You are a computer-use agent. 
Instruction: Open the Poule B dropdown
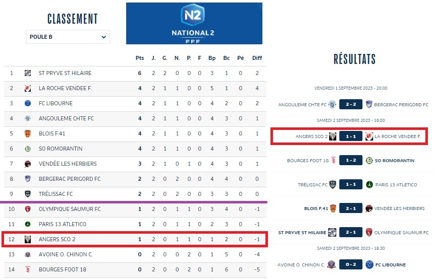[68, 37]
